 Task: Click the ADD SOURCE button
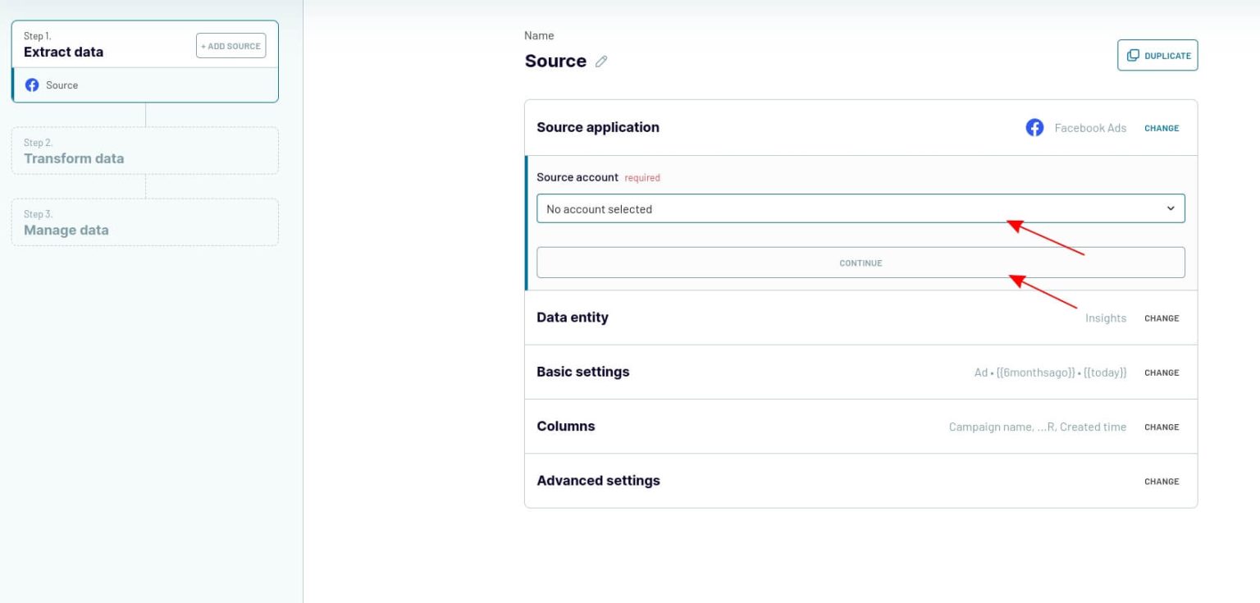click(231, 45)
